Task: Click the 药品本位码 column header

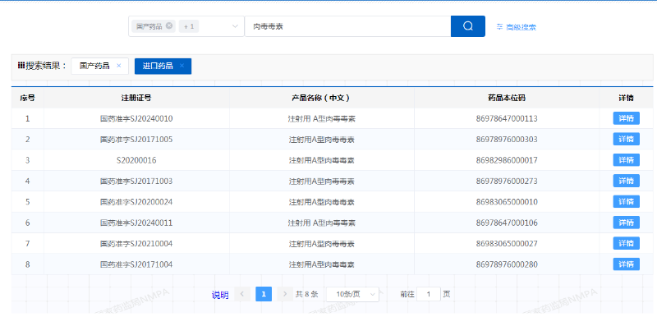Action: point(507,98)
